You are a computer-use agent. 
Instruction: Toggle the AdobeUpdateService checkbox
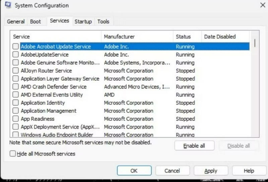tap(15, 55)
